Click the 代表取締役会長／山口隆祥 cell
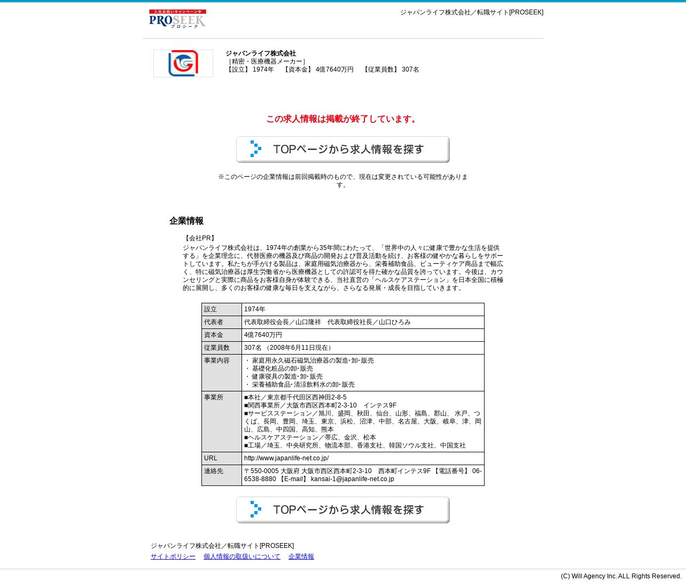Screen dimensions: 686x581 pos(363,323)
